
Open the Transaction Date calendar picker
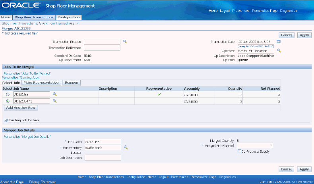click(279, 42)
